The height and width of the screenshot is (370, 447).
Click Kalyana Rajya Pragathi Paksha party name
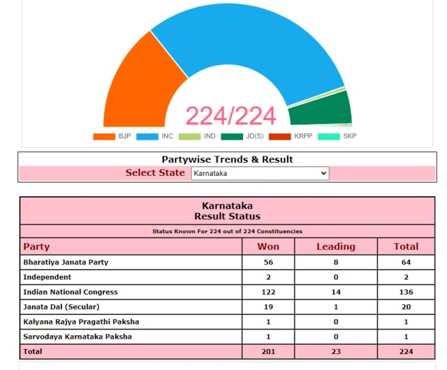click(x=81, y=322)
